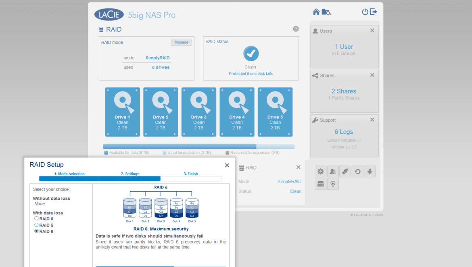The height and width of the screenshot is (267, 472).
Task: Click 'Protected if one disk fails' text
Action: point(251,74)
